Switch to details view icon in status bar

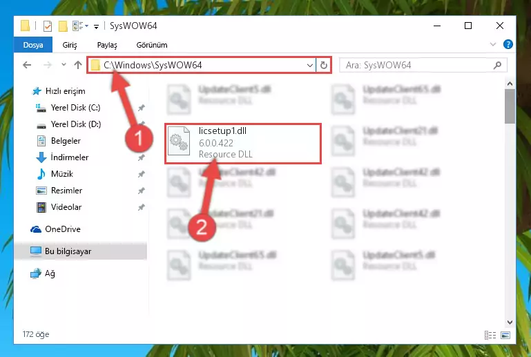[490, 336]
